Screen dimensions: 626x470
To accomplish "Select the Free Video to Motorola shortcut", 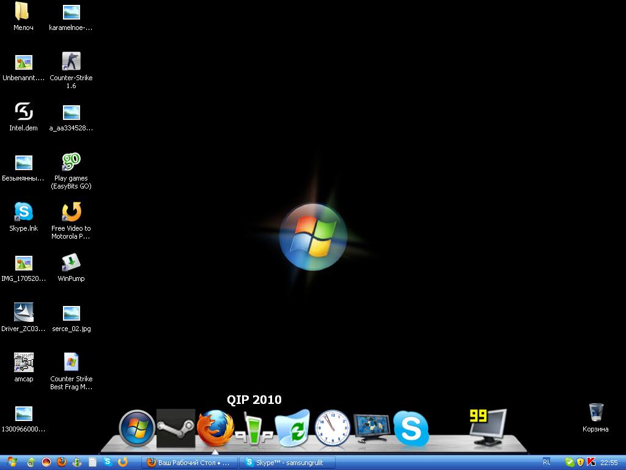I will click(71, 221).
